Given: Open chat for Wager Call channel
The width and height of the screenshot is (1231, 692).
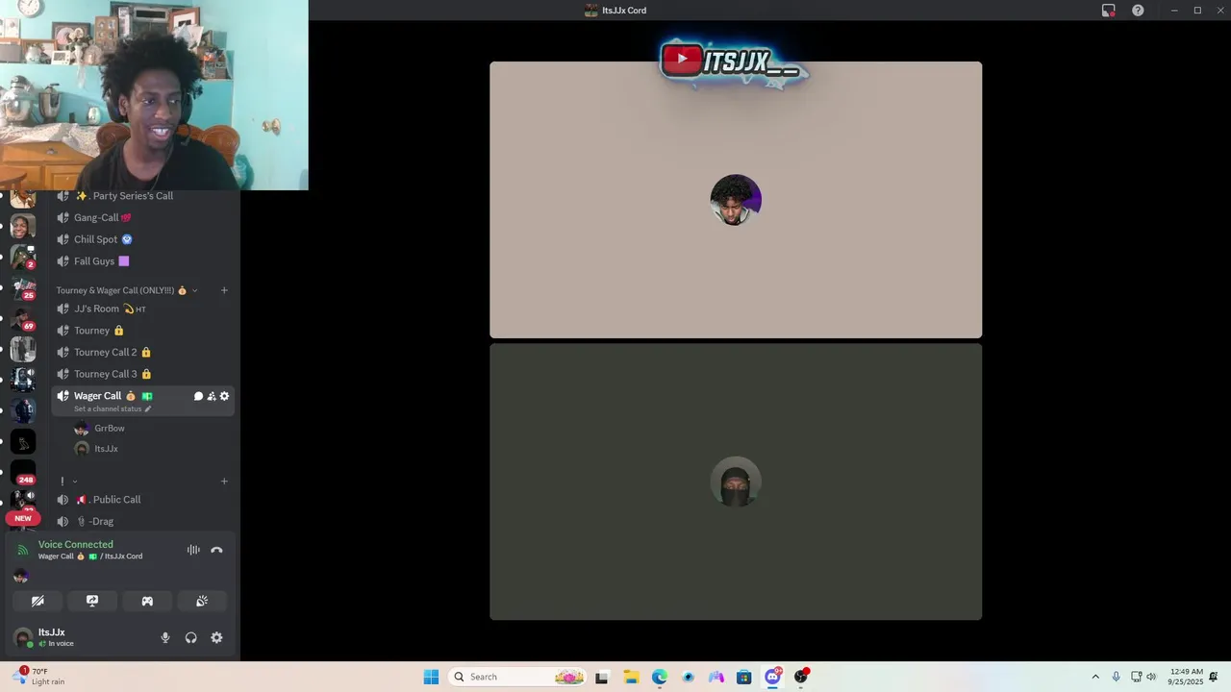Looking at the screenshot, I should (198, 396).
